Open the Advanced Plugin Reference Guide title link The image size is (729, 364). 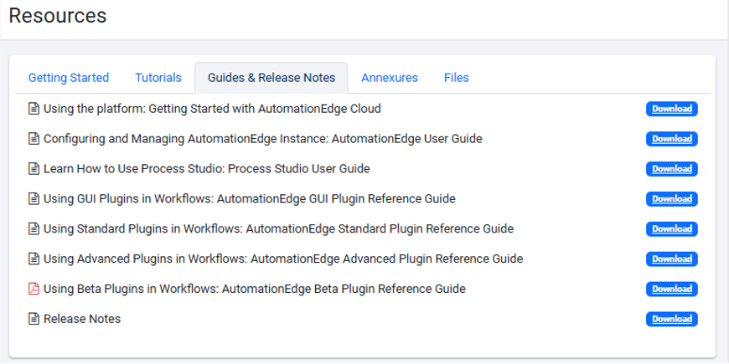coord(283,259)
